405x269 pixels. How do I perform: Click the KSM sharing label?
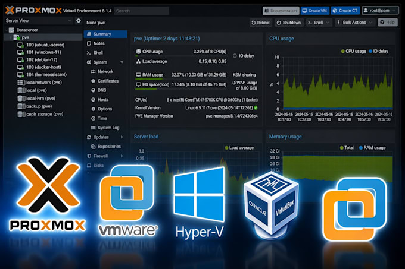[x=244, y=75]
